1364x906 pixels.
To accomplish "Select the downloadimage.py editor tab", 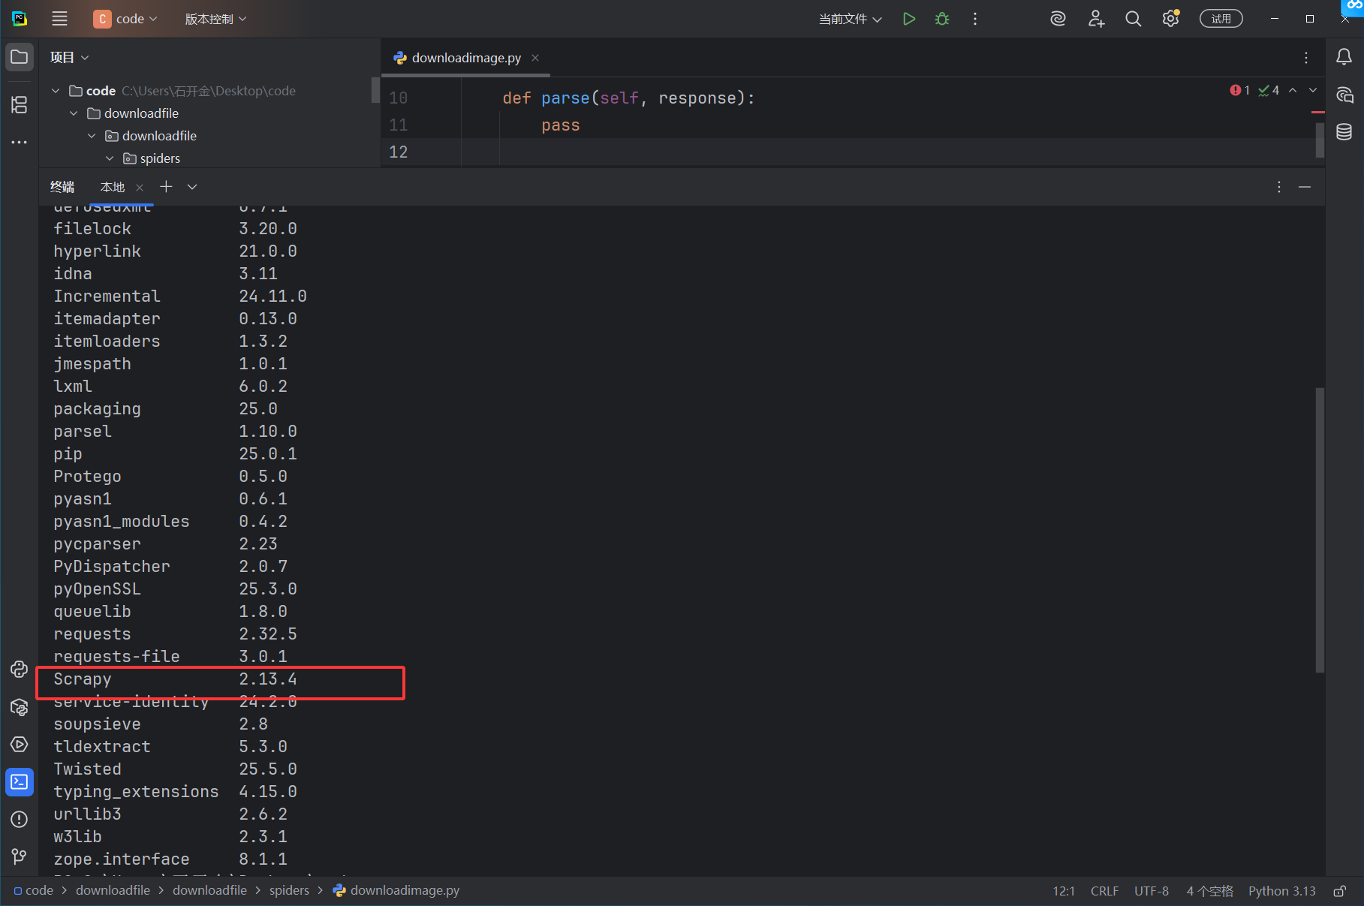I will [465, 58].
